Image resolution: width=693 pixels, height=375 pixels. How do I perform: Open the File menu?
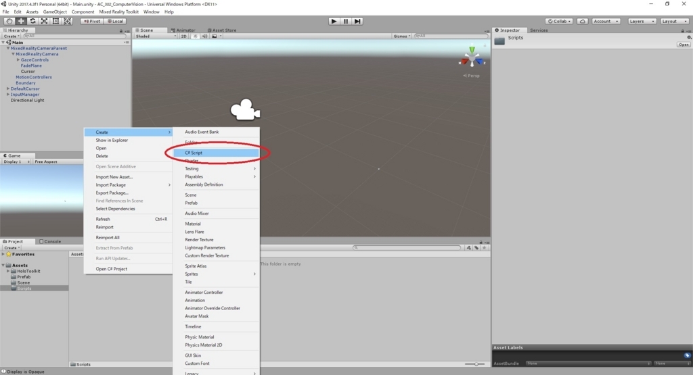coord(5,12)
